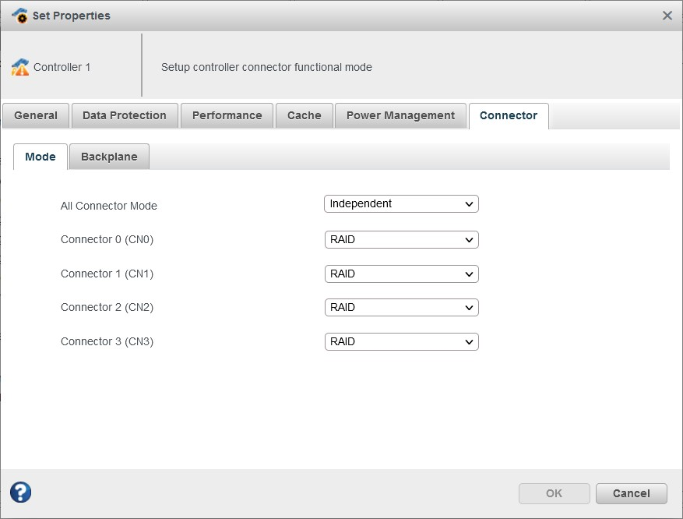Switch to the General tab
Image resolution: width=683 pixels, height=519 pixels.
[36, 115]
